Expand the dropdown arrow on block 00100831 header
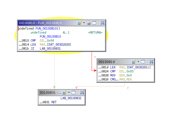This screenshot has width=172, height=123. coord(69,92)
